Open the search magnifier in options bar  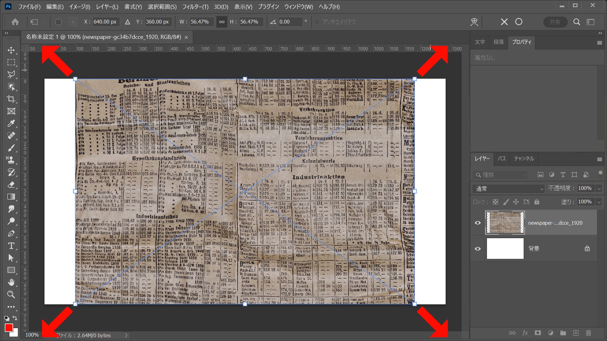tap(577, 22)
